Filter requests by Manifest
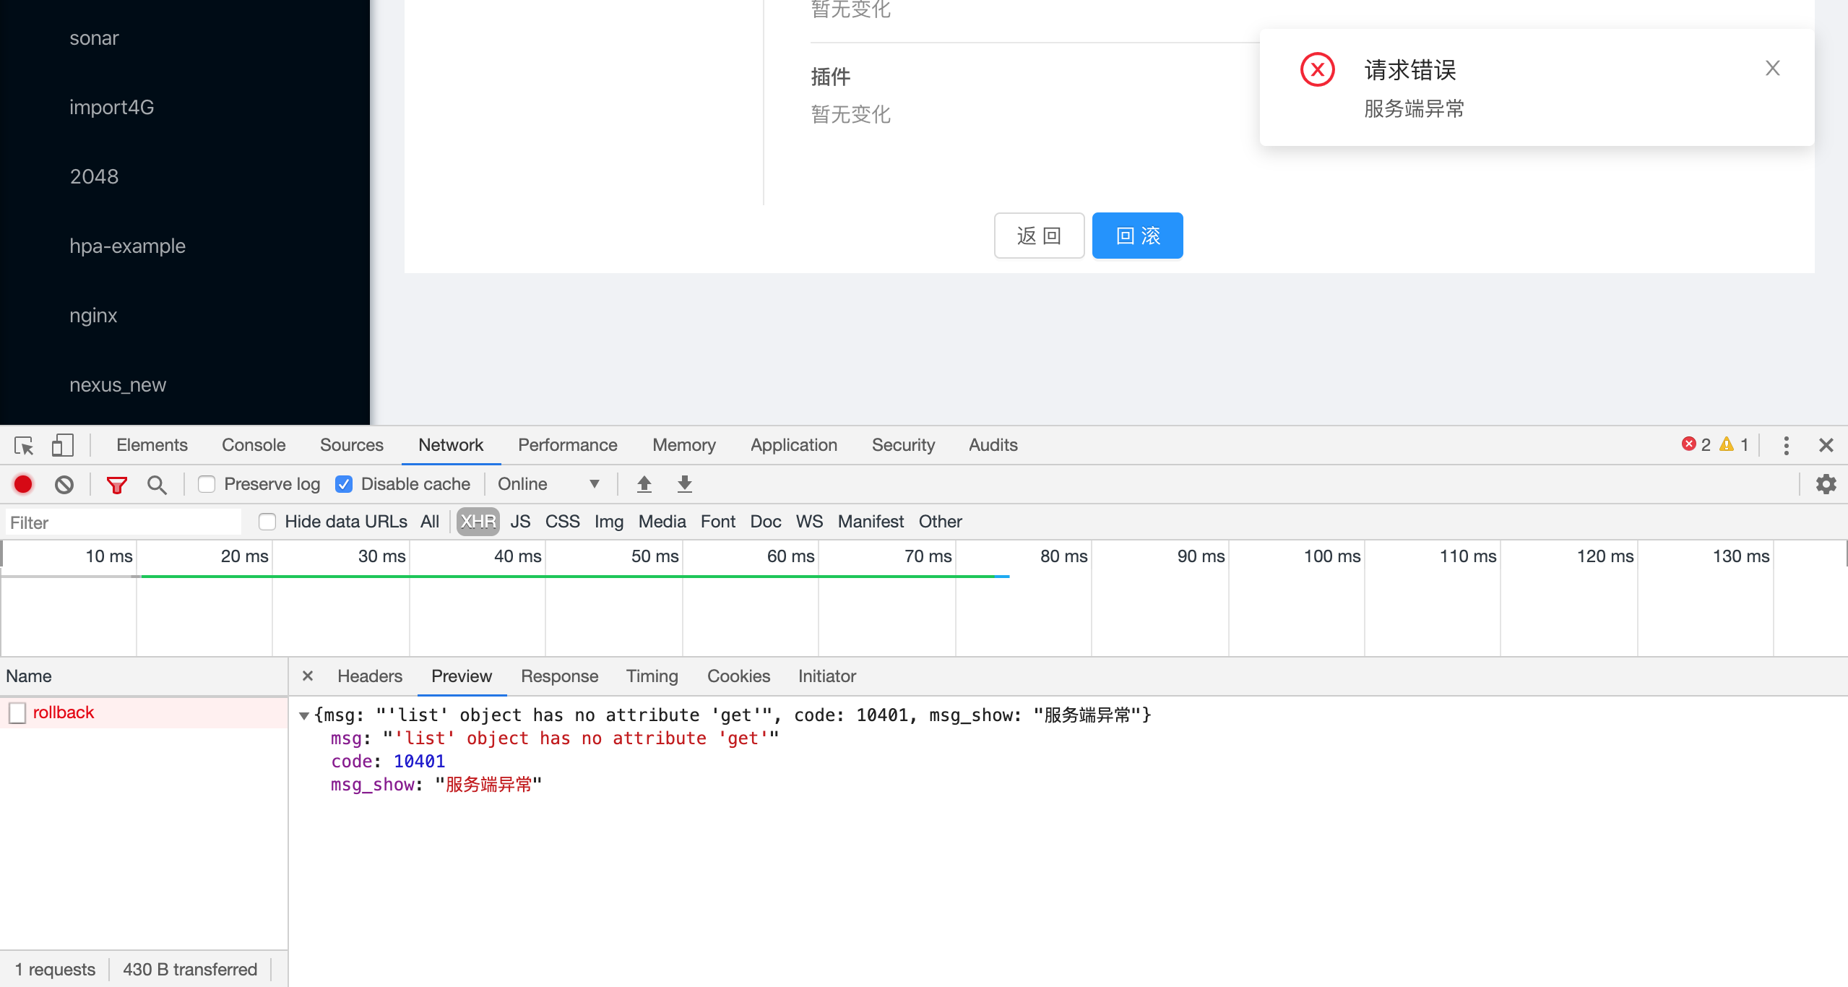The height and width of the screenshot is (987, 1848). click(x=871, y=522)
